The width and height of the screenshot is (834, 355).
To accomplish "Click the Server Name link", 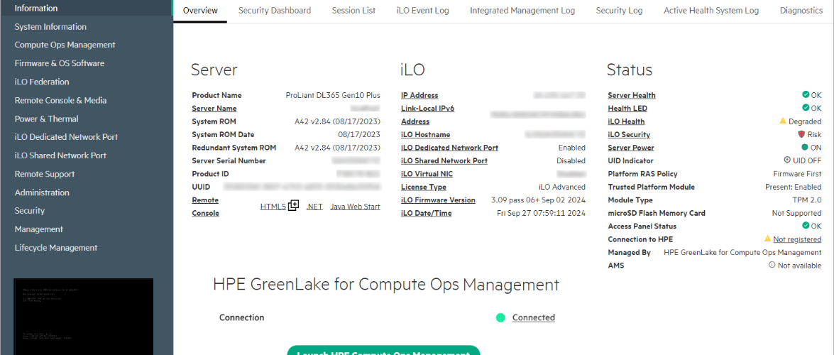I will (214, 109).
